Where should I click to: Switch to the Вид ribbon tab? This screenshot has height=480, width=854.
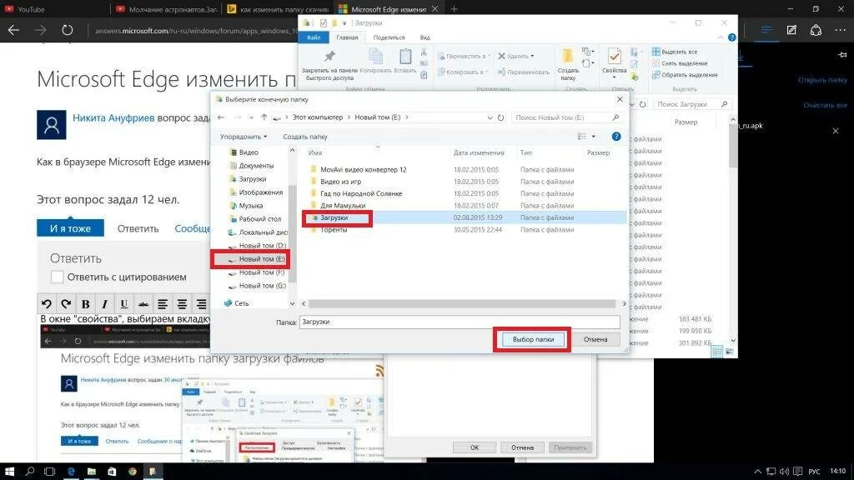pos(424,38)
